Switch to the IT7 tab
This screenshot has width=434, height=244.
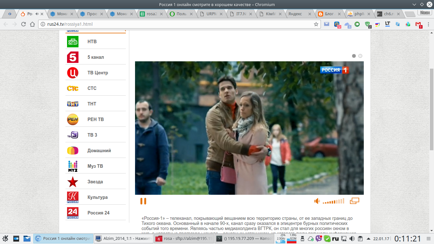click(x=240, y=14)
